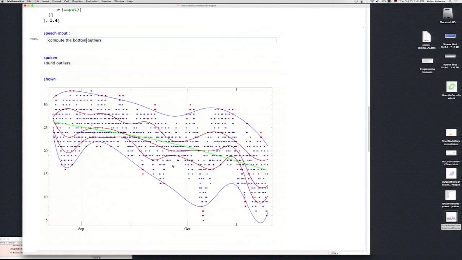Open the Window menu
The height and width of the screenshot is (260, 462).
119,1
